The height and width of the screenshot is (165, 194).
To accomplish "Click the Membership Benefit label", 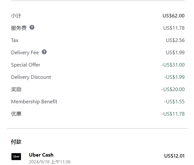I will 34,102.
